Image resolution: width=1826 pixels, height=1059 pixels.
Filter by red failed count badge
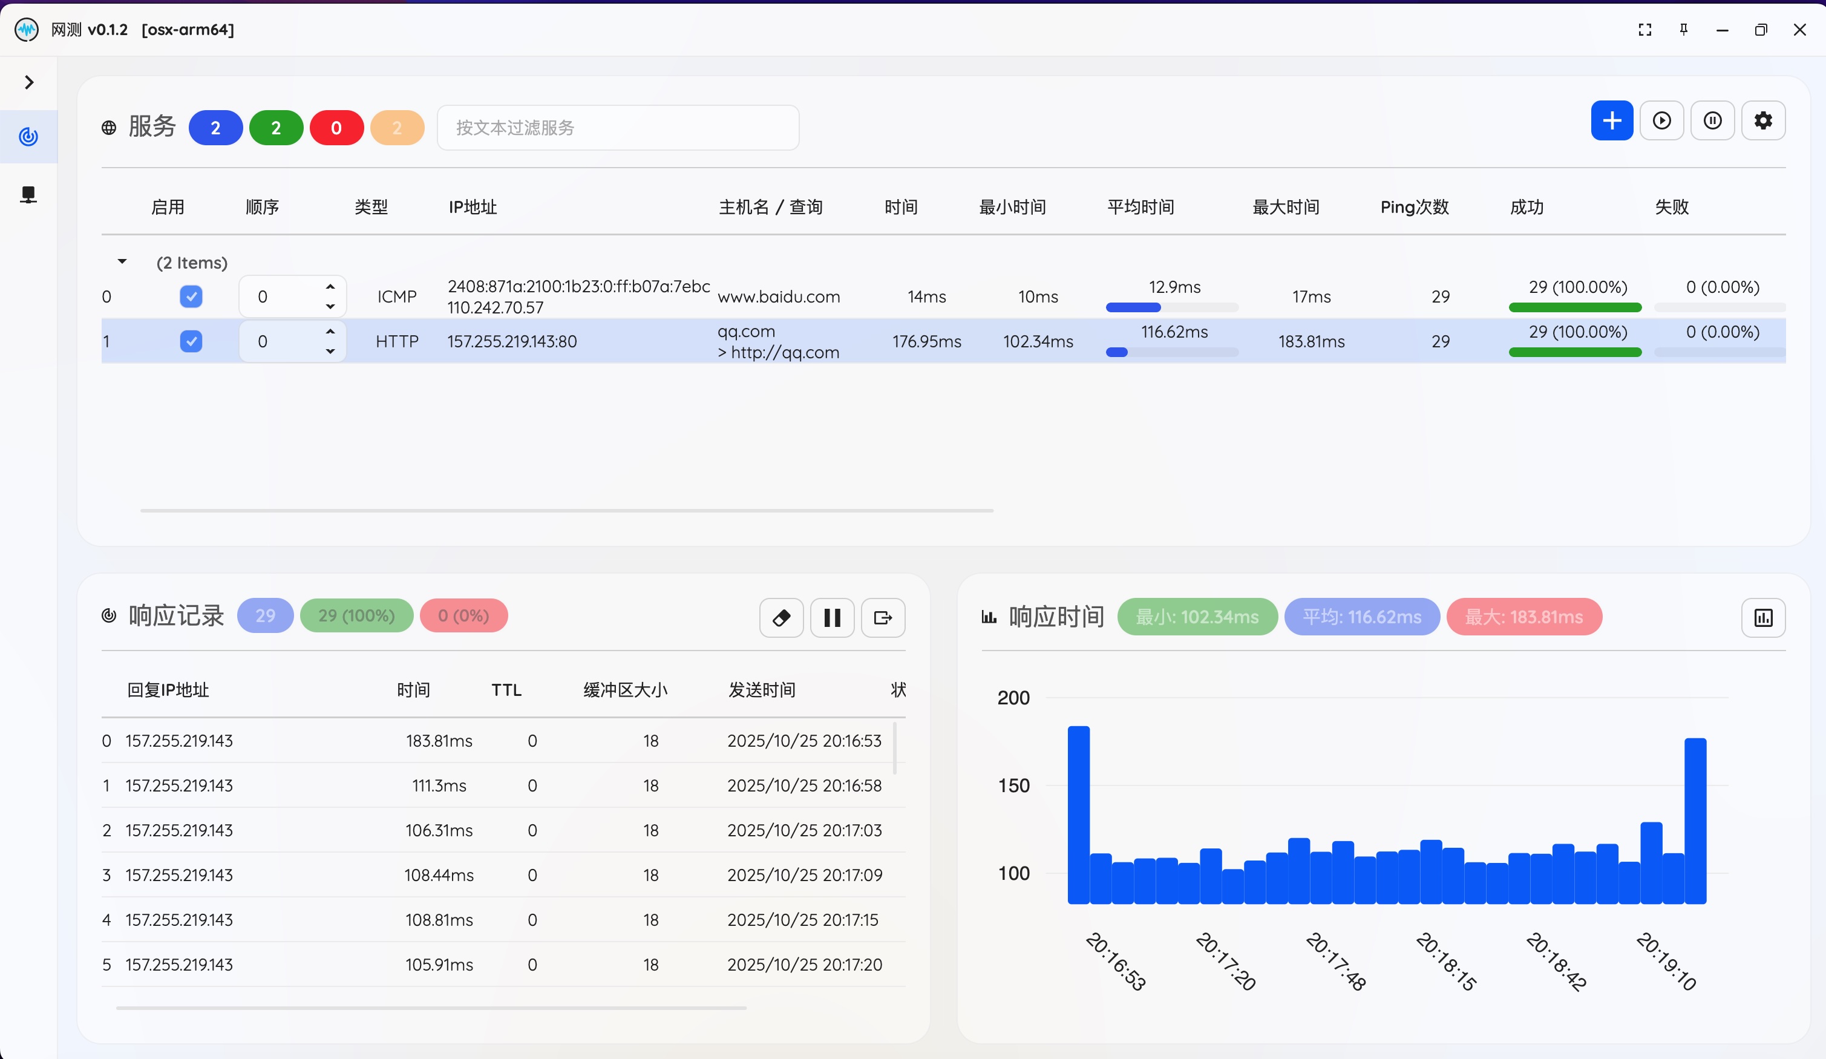click(336, 128)
